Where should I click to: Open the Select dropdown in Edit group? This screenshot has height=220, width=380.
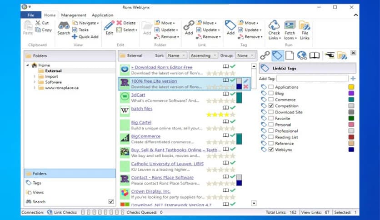click(x=127, y=30)
